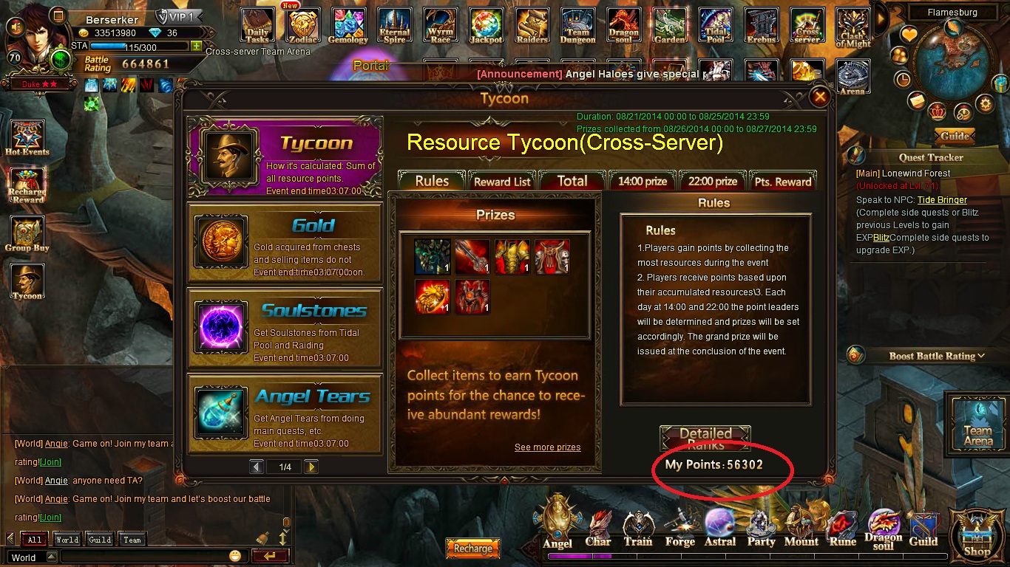Open the Gemology icon in top bar

coord(348,26)
